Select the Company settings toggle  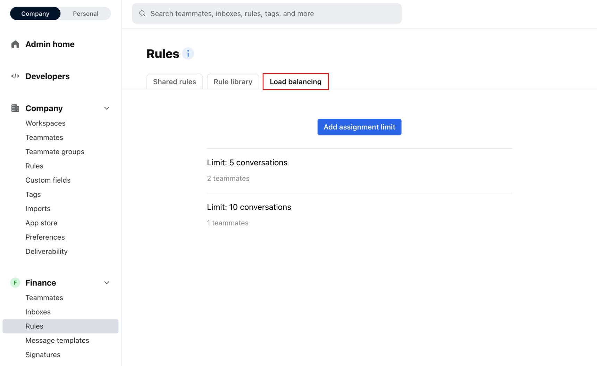click(35, 14)
